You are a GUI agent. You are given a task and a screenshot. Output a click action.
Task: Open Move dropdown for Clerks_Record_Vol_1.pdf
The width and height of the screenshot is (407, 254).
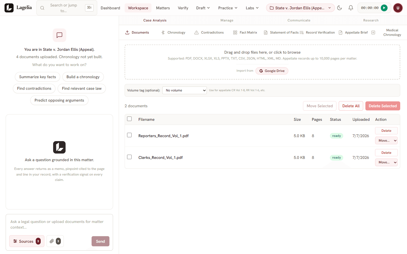click(386, 162)
